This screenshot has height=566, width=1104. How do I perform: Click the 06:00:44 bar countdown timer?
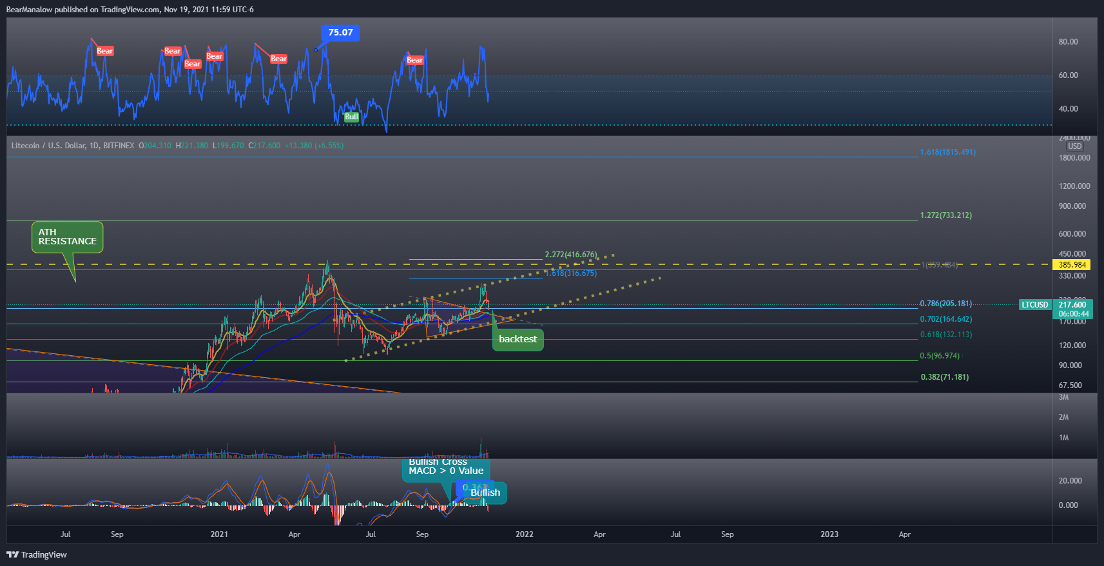1074,314
